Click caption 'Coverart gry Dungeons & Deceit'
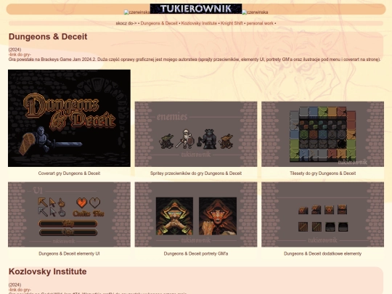Image resolution: width=392 pixels, height=294 pixels. 69,173
